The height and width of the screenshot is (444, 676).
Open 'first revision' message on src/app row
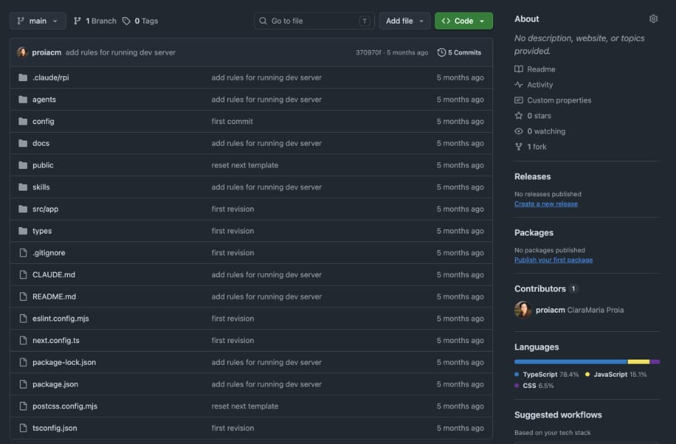pyautogui.click(x=232, y=209)
